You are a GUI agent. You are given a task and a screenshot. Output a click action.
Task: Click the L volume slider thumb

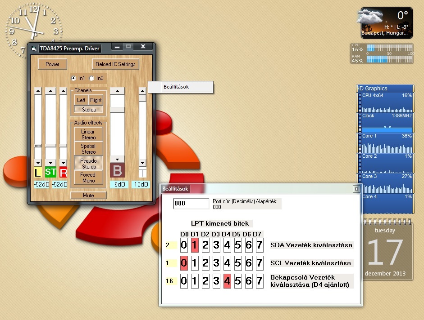click(38, 146)
